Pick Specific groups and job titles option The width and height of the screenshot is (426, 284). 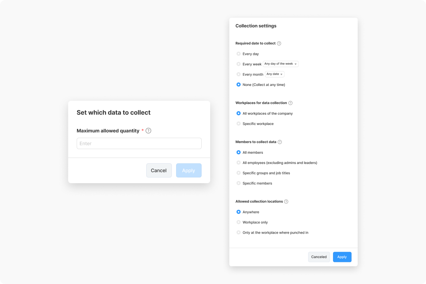[x=239, y=173]
